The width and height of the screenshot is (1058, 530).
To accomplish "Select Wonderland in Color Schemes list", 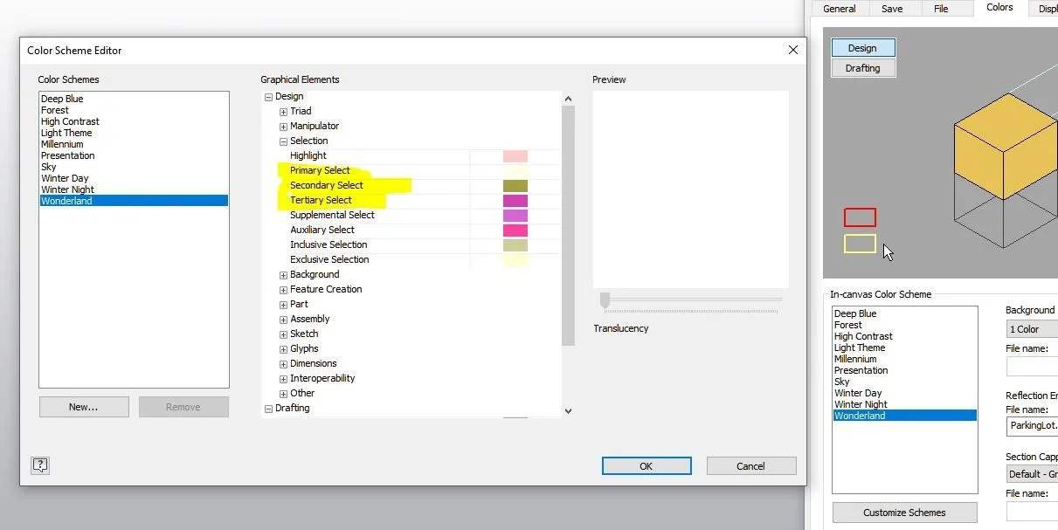I will [134, 201].
